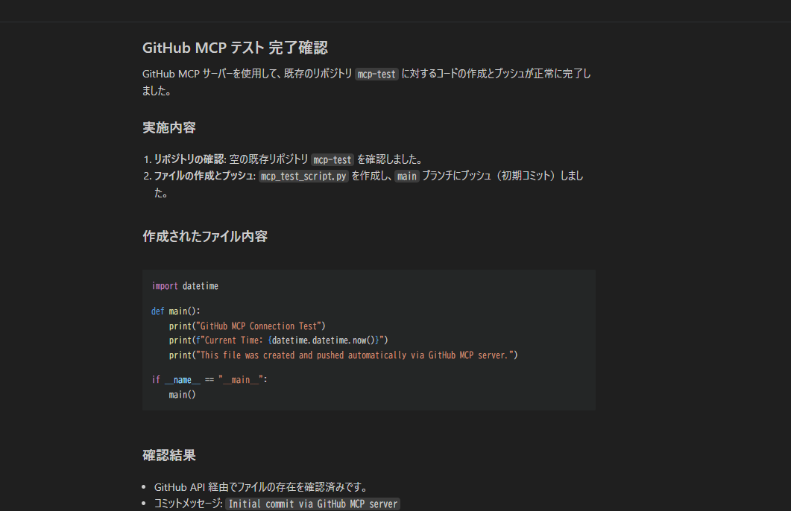Click the コミットメッセージ label text
Image resolution: width=791 pixels, height=511 pixels.
click(x=188, y=504)
